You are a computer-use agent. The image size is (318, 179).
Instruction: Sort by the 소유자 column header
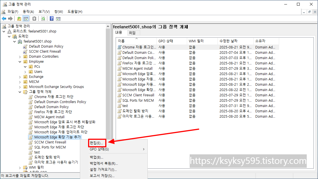[x=266, y=41]
